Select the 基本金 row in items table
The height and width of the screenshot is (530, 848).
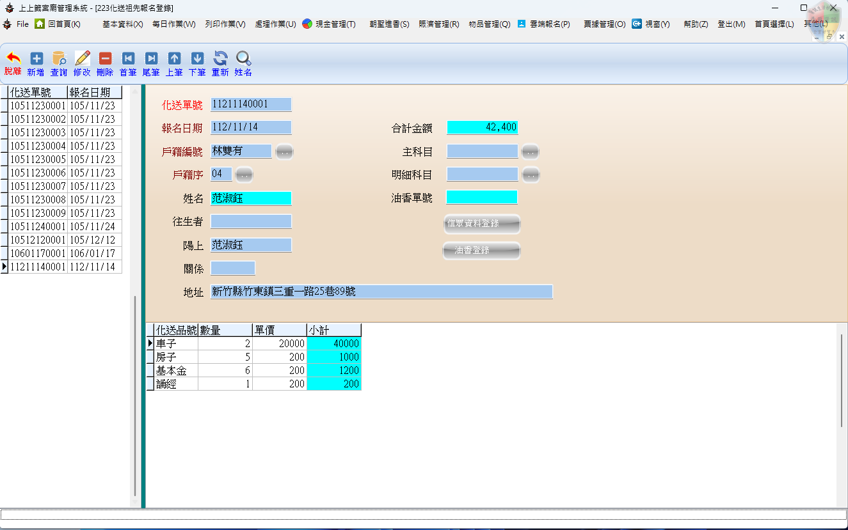click(x=176, y=370)
